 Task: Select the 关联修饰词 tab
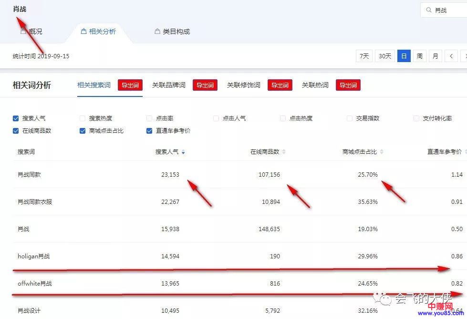(243, 85)
